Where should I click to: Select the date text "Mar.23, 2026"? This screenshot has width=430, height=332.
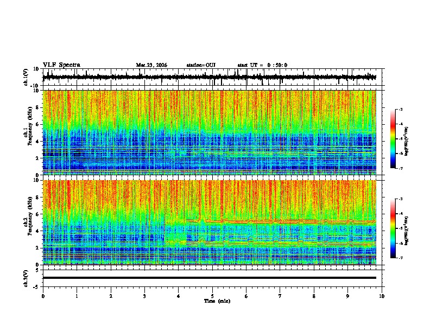coord(151,65)
